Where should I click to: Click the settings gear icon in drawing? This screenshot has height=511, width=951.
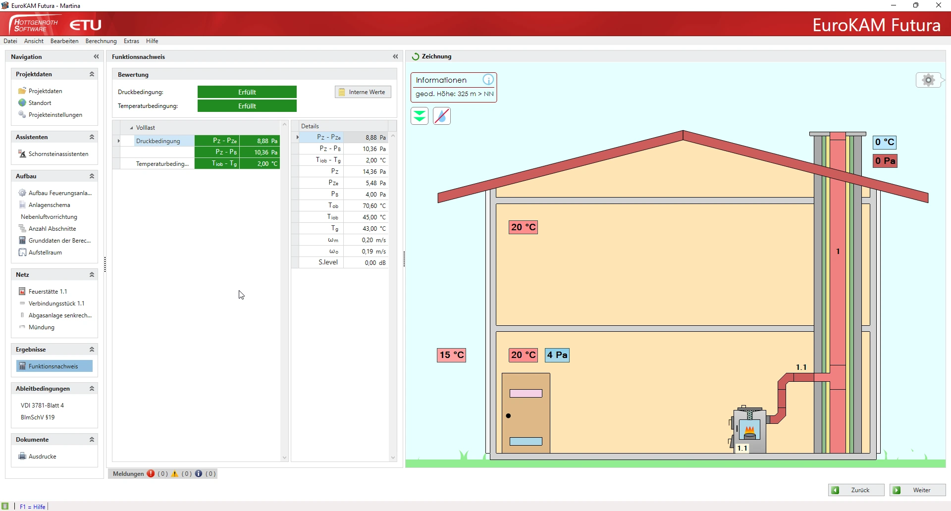[x=929, y=80]
